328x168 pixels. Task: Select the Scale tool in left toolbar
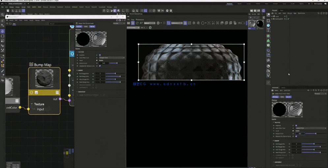pos(3,41)
